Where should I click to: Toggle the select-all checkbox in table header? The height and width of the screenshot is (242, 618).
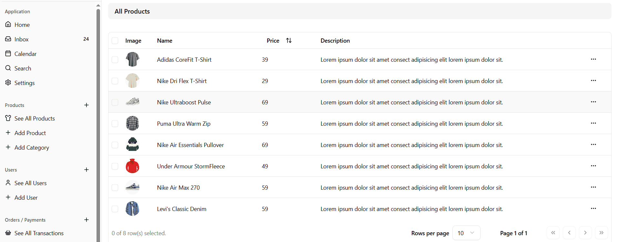(115, 40)
